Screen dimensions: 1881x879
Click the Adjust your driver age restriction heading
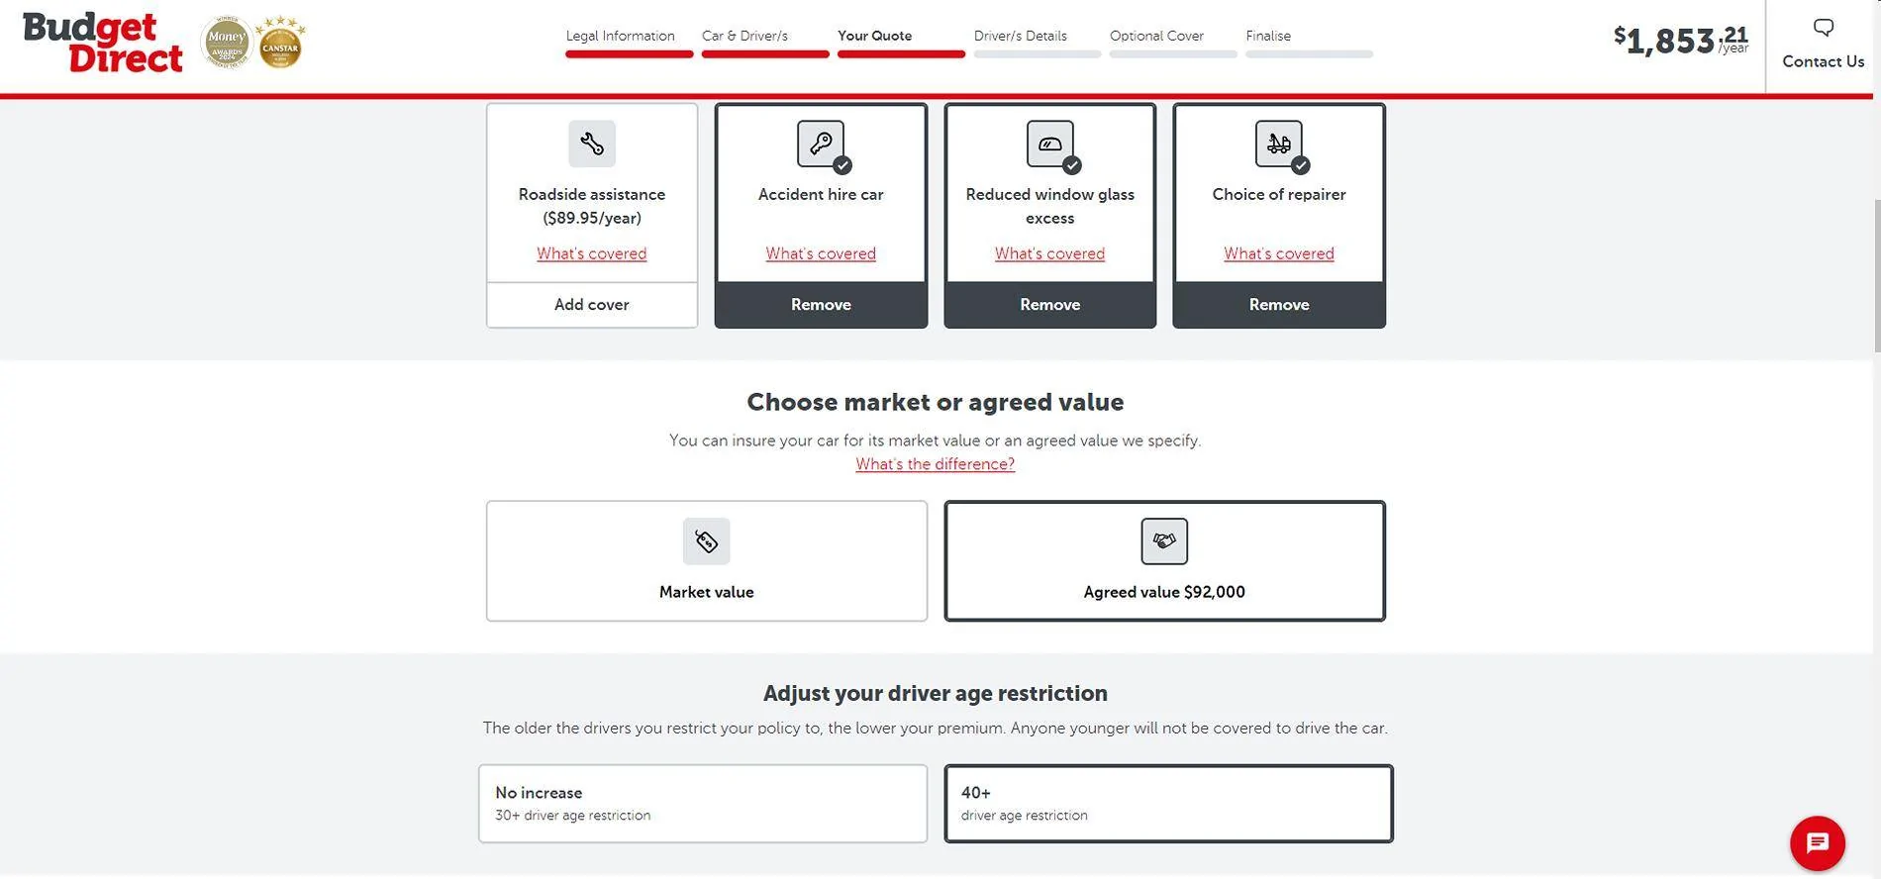pyautogui.click(x=936, y=693)
